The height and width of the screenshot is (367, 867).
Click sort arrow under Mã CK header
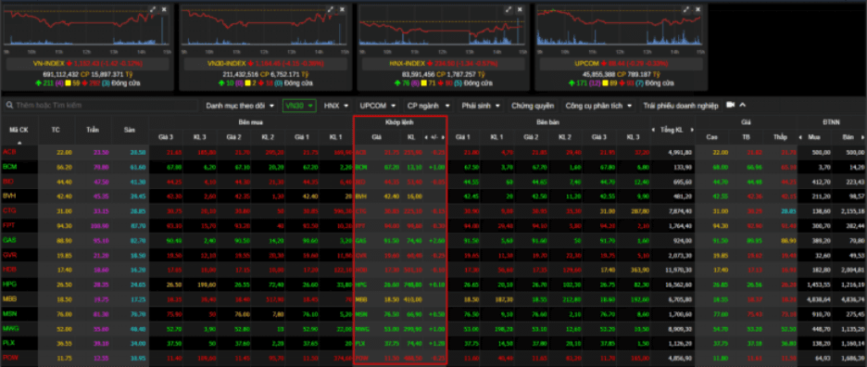pos(19,142)
